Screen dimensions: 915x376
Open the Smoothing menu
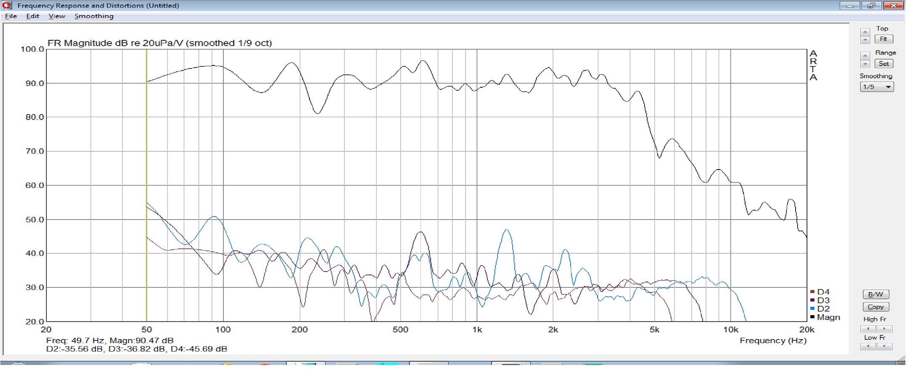coord(94,16)
